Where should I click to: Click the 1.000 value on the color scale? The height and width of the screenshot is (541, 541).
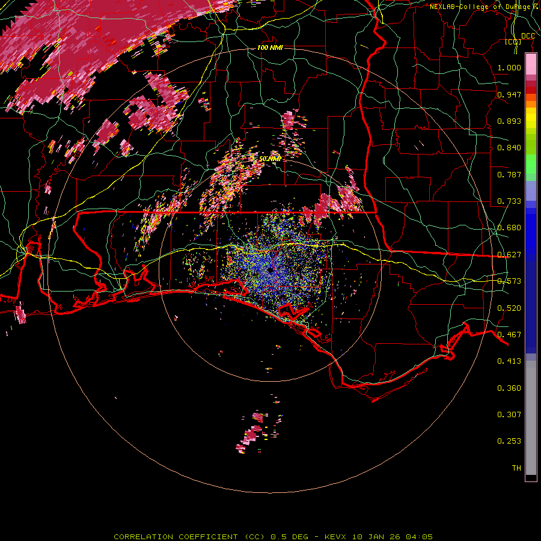(x=509, y=67)
